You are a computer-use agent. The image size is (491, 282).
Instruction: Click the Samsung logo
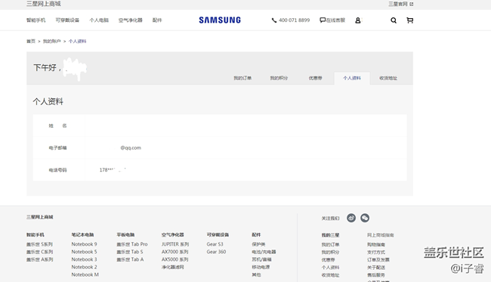(220, 20)
